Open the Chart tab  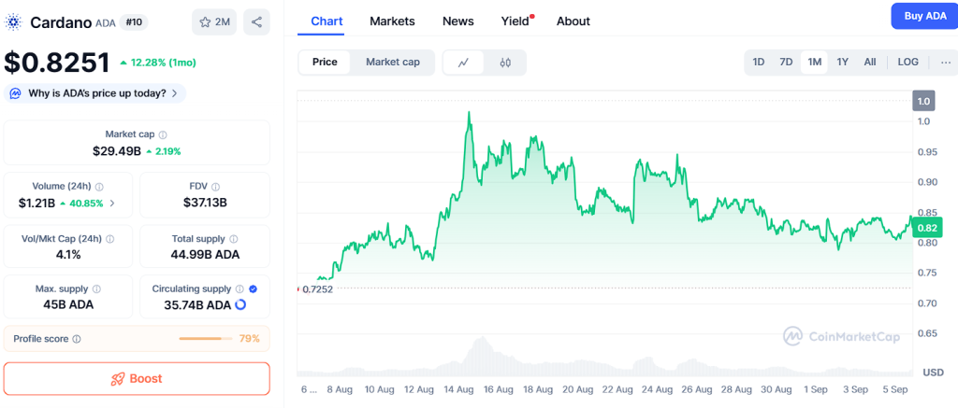[327, 21]
